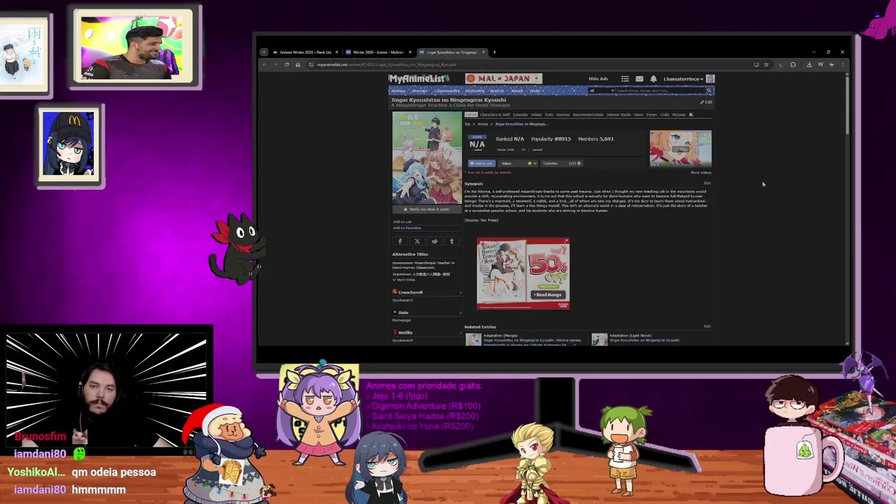This screenshot has height=504, width=896.
Task: Share on Facebook icon
Action: pos(400,241)
